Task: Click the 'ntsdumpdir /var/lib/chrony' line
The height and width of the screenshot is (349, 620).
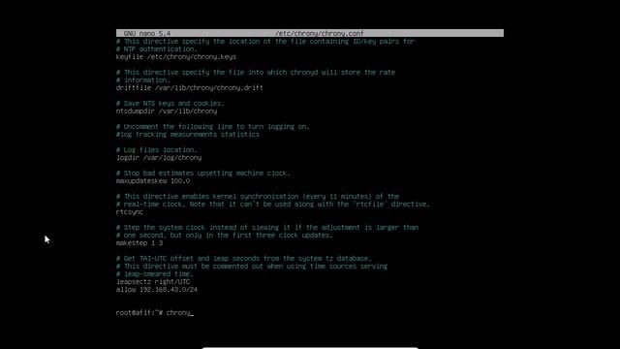Action: coord(167,111)
